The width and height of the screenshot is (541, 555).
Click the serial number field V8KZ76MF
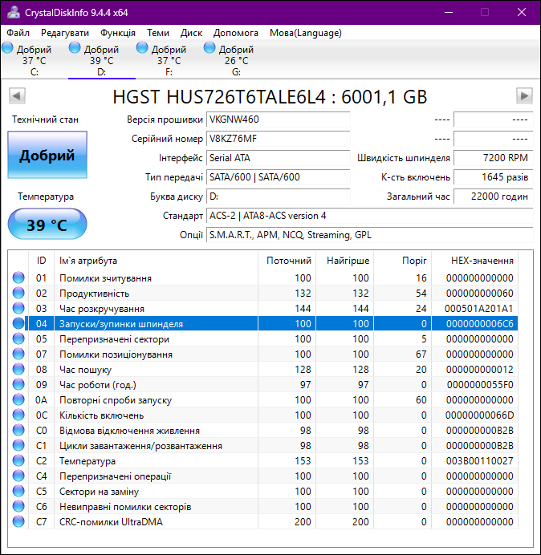[x=278, y=139]
